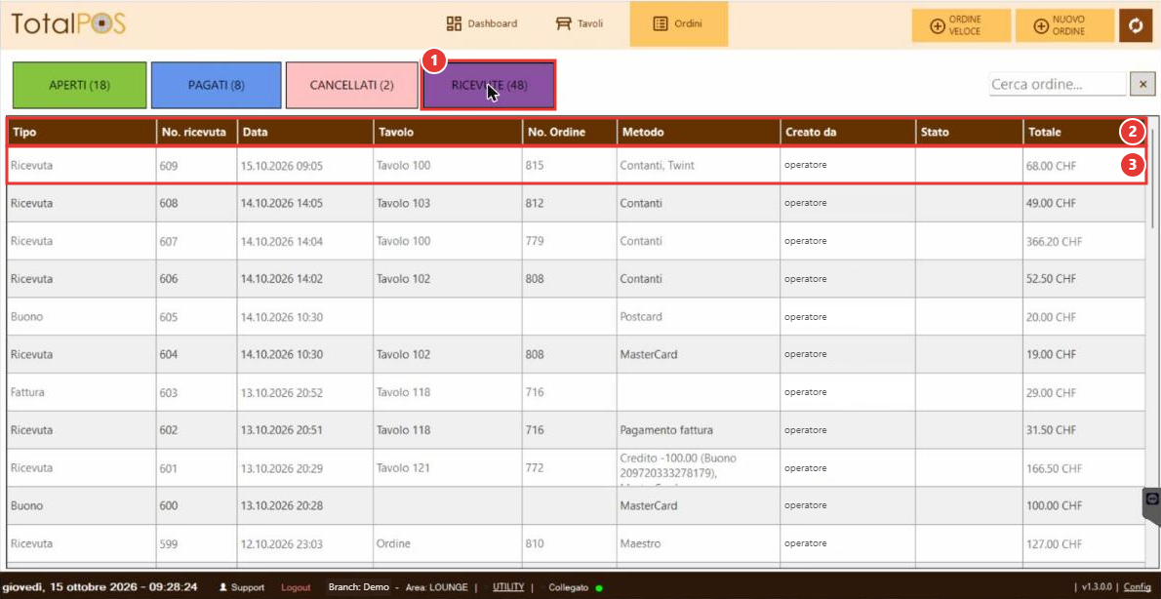Click the Data column header
Screen dimensions: 1161x599
pos(305,133)
